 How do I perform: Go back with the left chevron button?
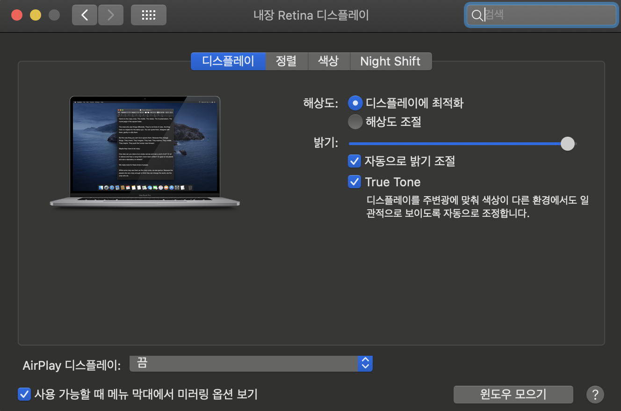pos(85,15)
